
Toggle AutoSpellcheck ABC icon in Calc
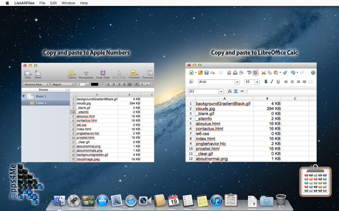click(x=256, y=72)
